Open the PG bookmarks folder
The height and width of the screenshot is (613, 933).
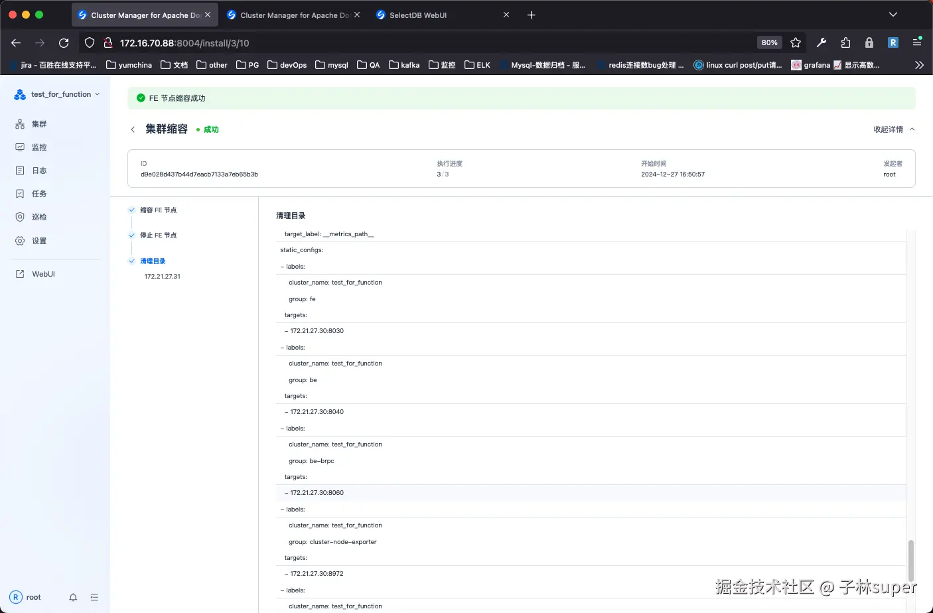(x=248, y=65)
